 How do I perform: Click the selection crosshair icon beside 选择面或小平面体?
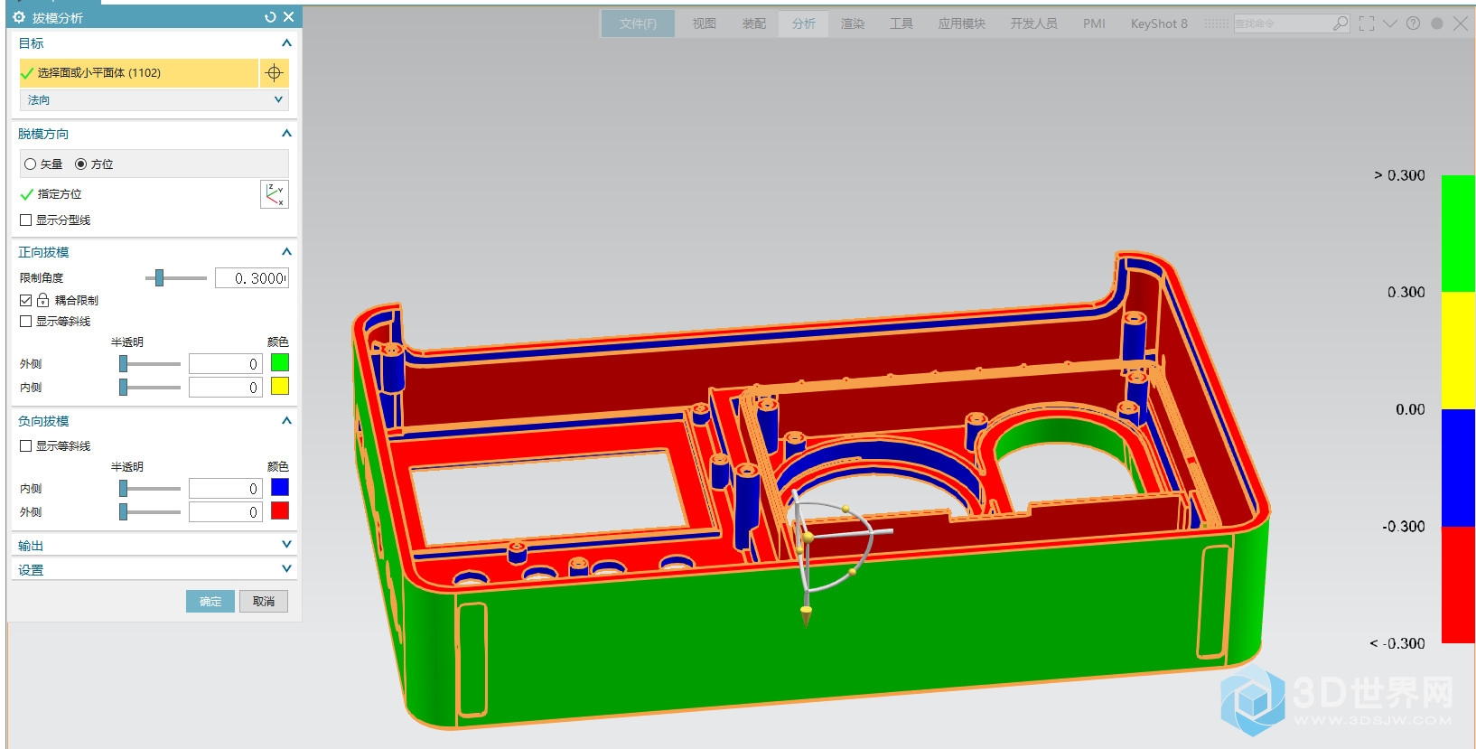[x=275, y=73]
